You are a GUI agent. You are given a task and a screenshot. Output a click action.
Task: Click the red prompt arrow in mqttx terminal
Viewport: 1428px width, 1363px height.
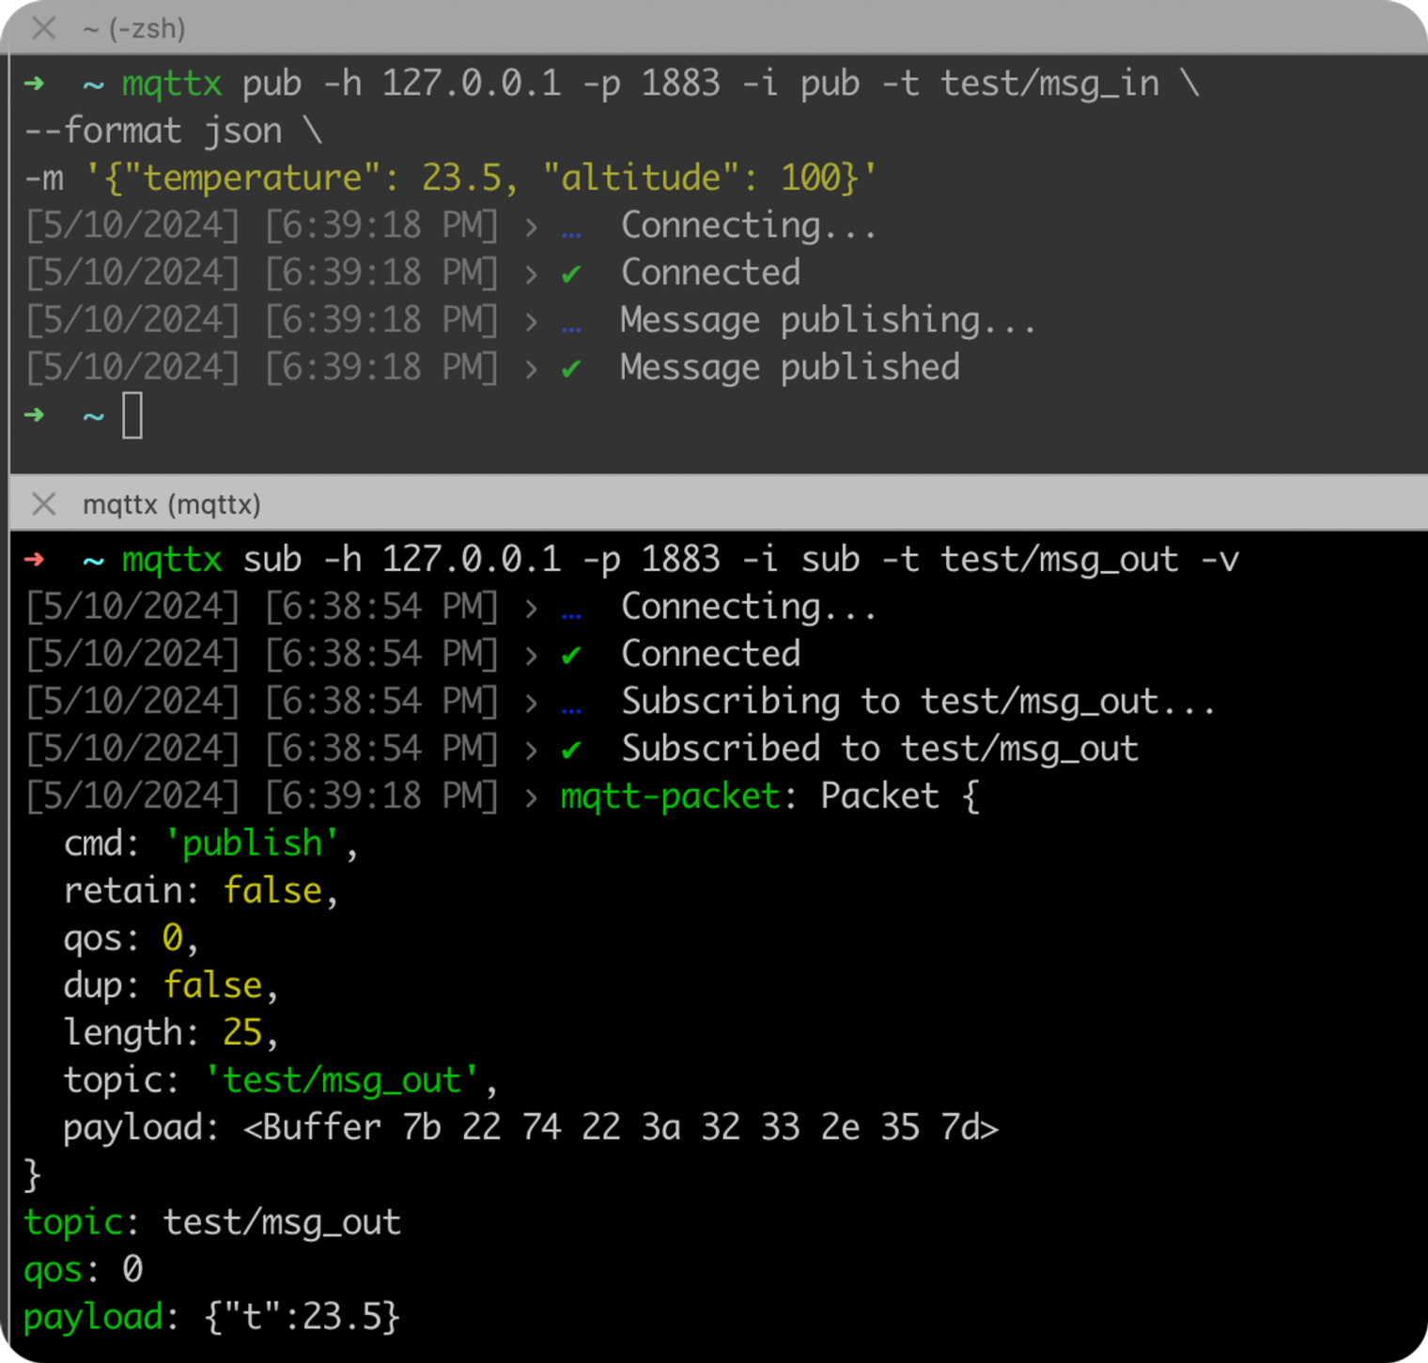[x=32, y=559]
